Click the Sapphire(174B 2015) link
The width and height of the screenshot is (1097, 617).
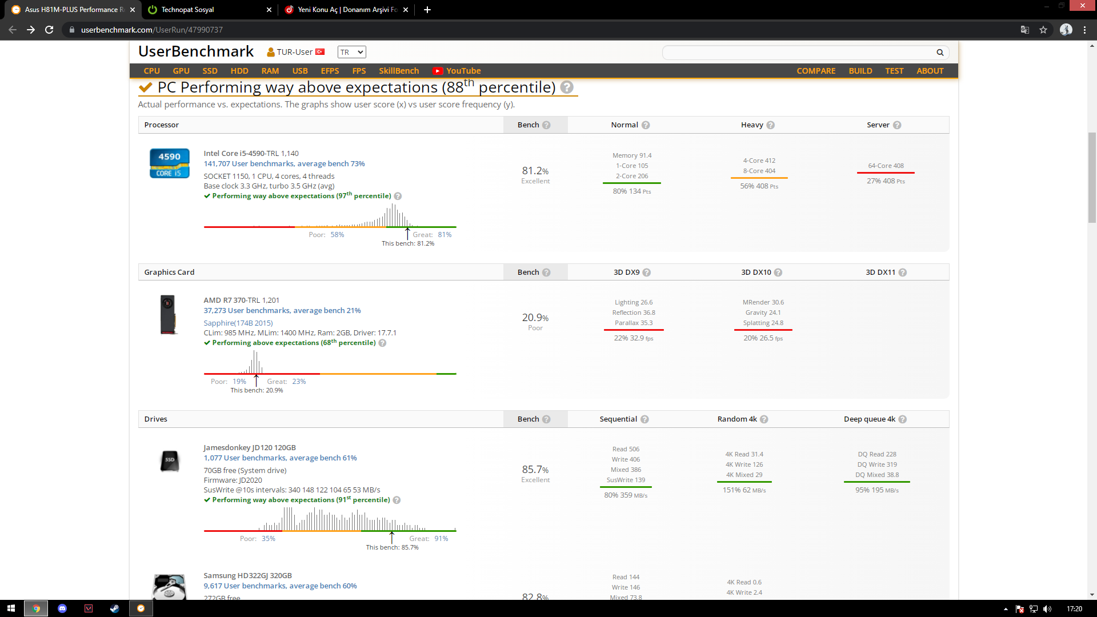(x=238, y=323)
